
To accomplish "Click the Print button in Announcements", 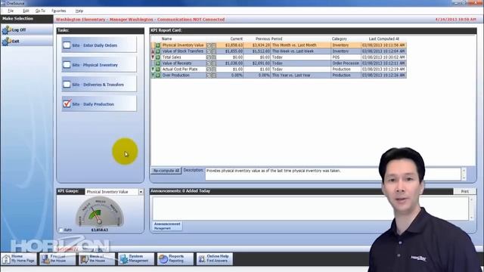I will point(465,191).
